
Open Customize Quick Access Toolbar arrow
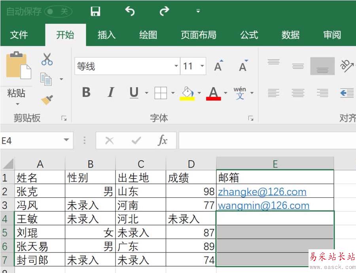[x=198, y=11]
